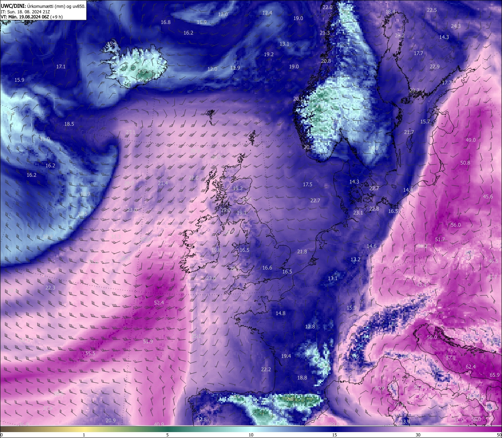Screen dimensions: 502x438
Task: Click the 16.8 value on the map
Action: 166,22
